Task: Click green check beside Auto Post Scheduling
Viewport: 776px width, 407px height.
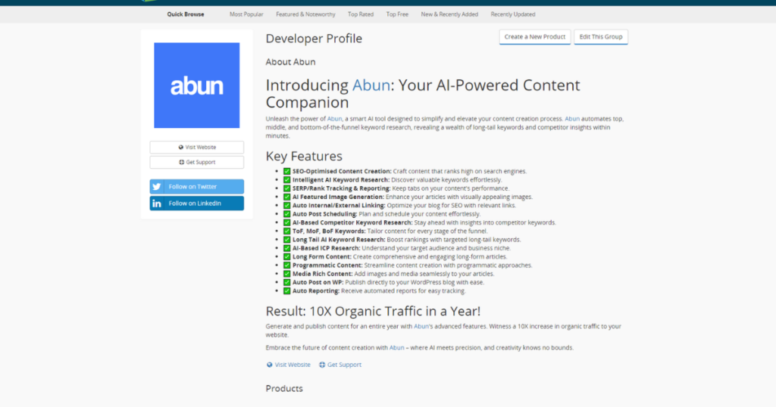Action: (x=286, y=214)
